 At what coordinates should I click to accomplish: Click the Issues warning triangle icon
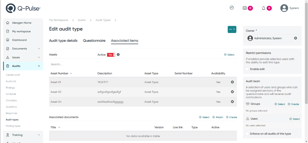click(8, 57)
